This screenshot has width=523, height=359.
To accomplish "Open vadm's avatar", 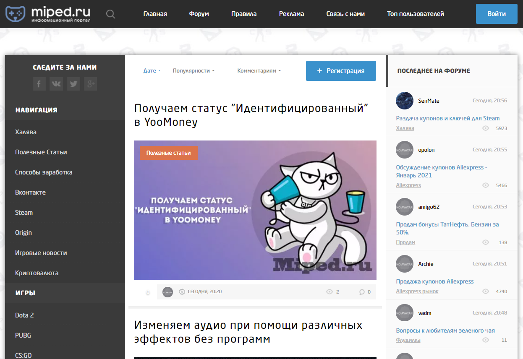I will click(404, 313).
